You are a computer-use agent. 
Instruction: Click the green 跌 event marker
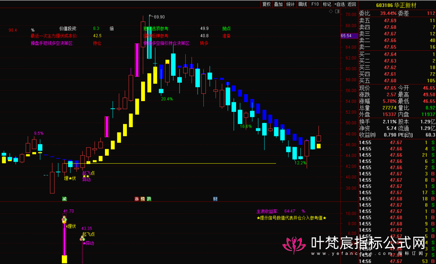click(149, 199)
